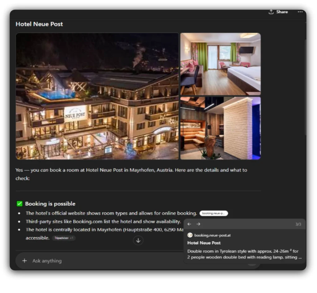Open the sauna interior photo
The width and height of the screenshot is (317, 293).
click(220, 128)
